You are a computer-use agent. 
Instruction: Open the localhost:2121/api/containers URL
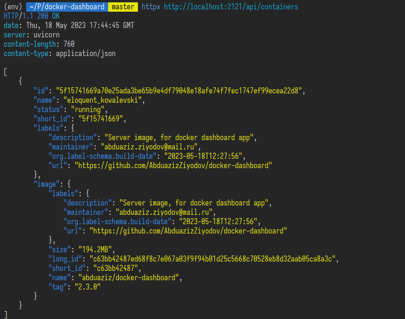(231, 7)
